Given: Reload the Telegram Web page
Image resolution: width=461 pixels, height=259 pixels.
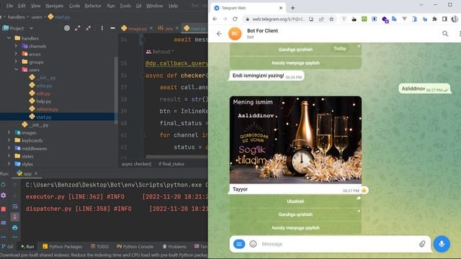Looking at the screenshot, I should point(235,19).
